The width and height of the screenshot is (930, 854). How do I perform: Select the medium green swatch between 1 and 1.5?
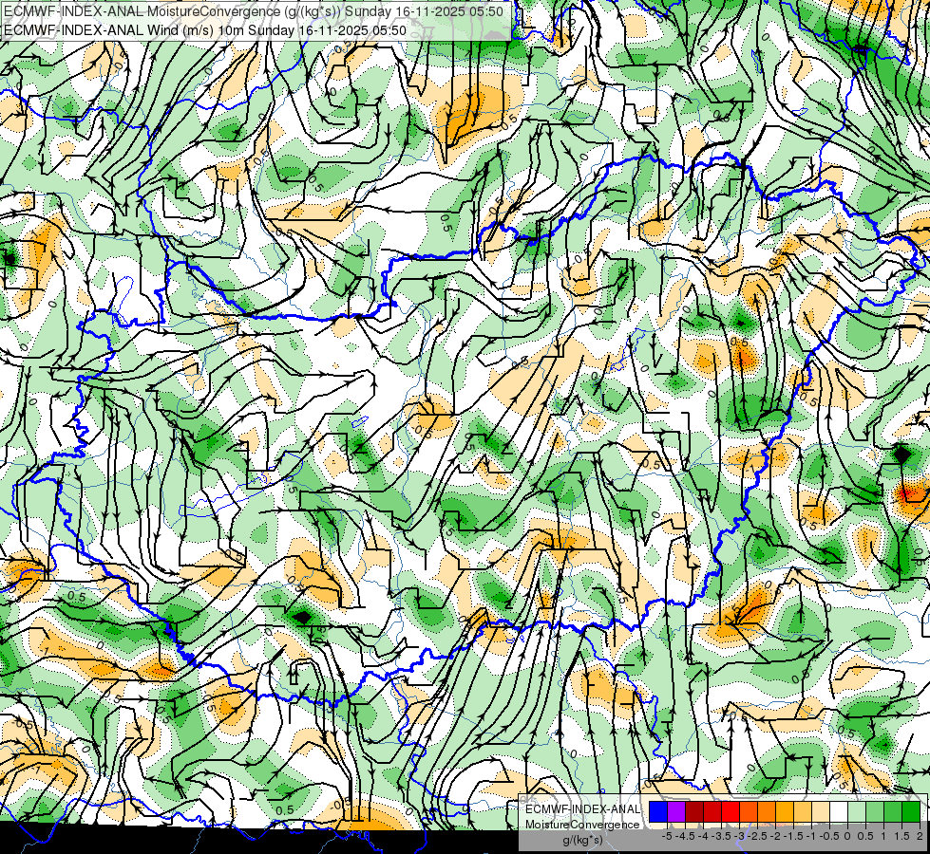click(x=893, y=811)
